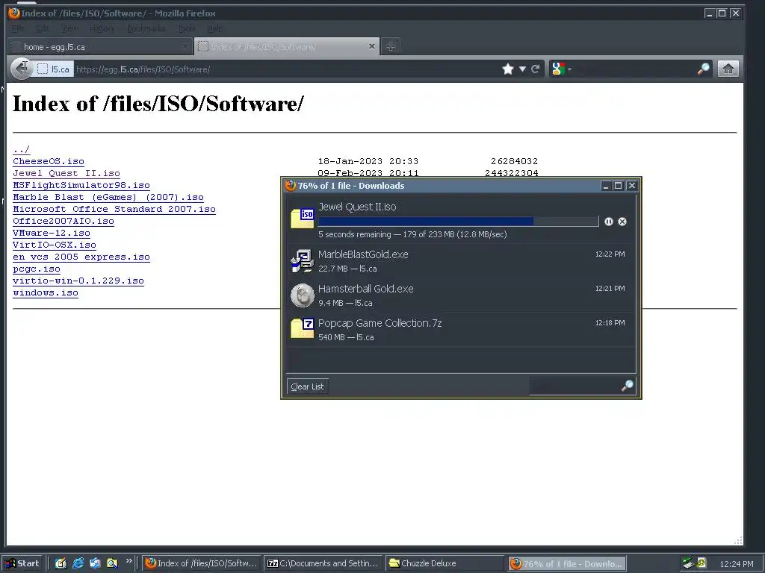Bookmark this page with the star icon
765x573 pixels.
tap(508, 69)
